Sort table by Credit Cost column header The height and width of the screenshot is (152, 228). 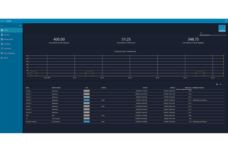tap(188, 88)
